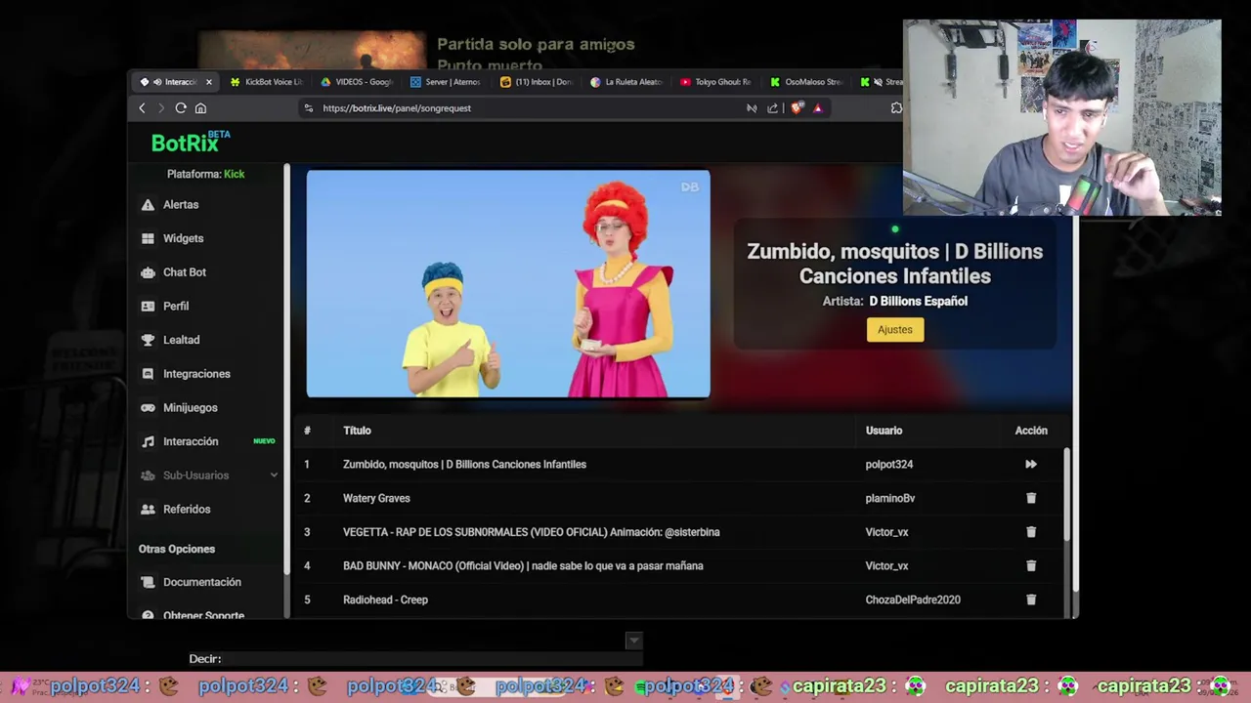Click the Brave rewards triangle icon
Image resolution: width=1251 pixels, height=703 pixels.
(818, 108)
